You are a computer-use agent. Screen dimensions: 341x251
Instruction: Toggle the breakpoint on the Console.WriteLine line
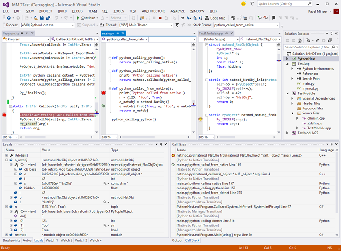pyautogui.click(x=4, y=115)
